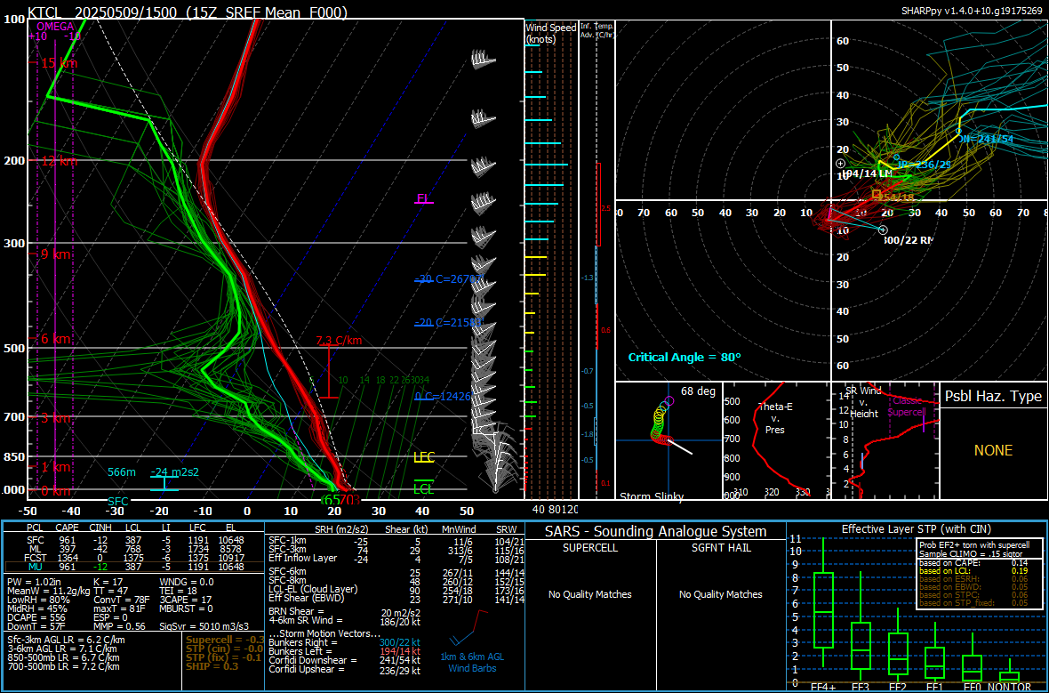Click the Sfc-3km AGL LR value

(66, 640)
